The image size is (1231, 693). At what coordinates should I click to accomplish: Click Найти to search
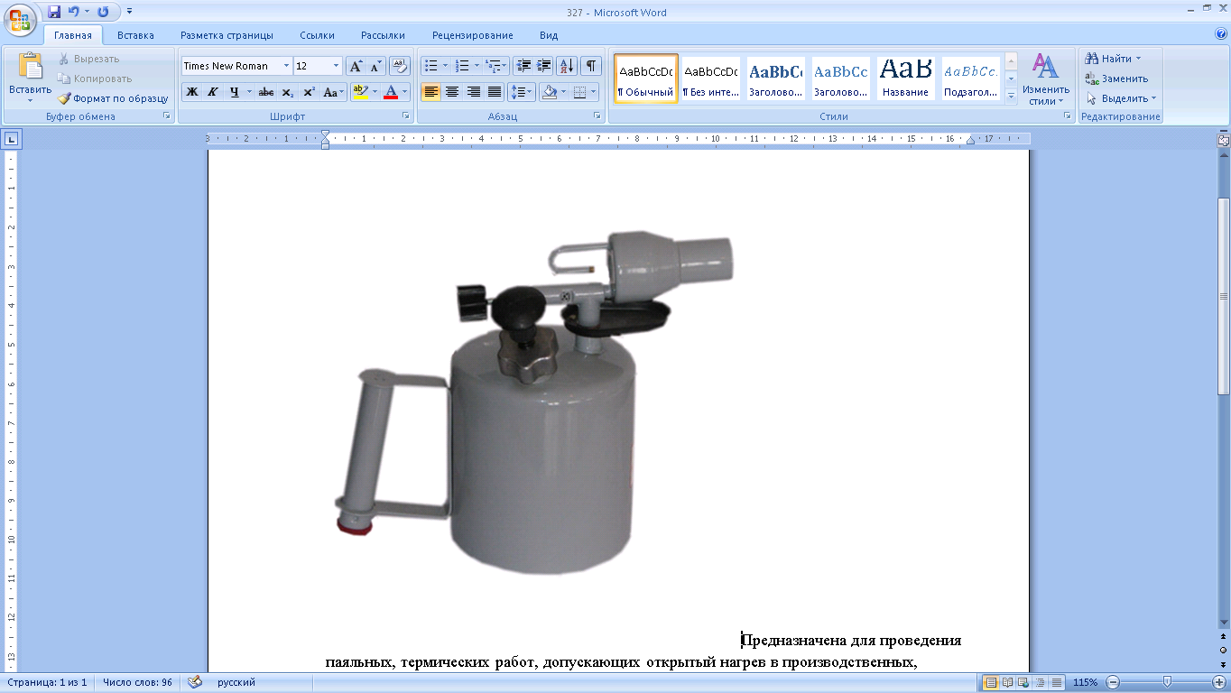(x=1115, y=59)
